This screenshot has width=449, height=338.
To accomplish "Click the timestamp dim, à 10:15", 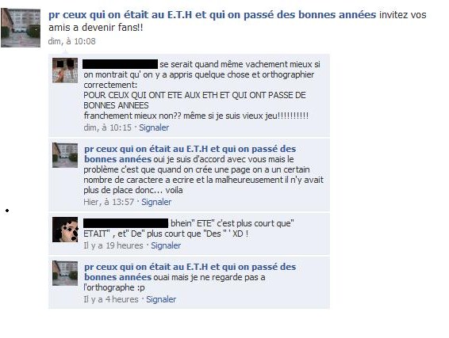I will [107, 127].
